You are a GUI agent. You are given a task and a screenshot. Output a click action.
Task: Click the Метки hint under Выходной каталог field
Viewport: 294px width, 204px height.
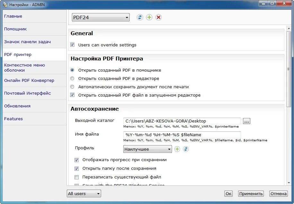(181, 127)
